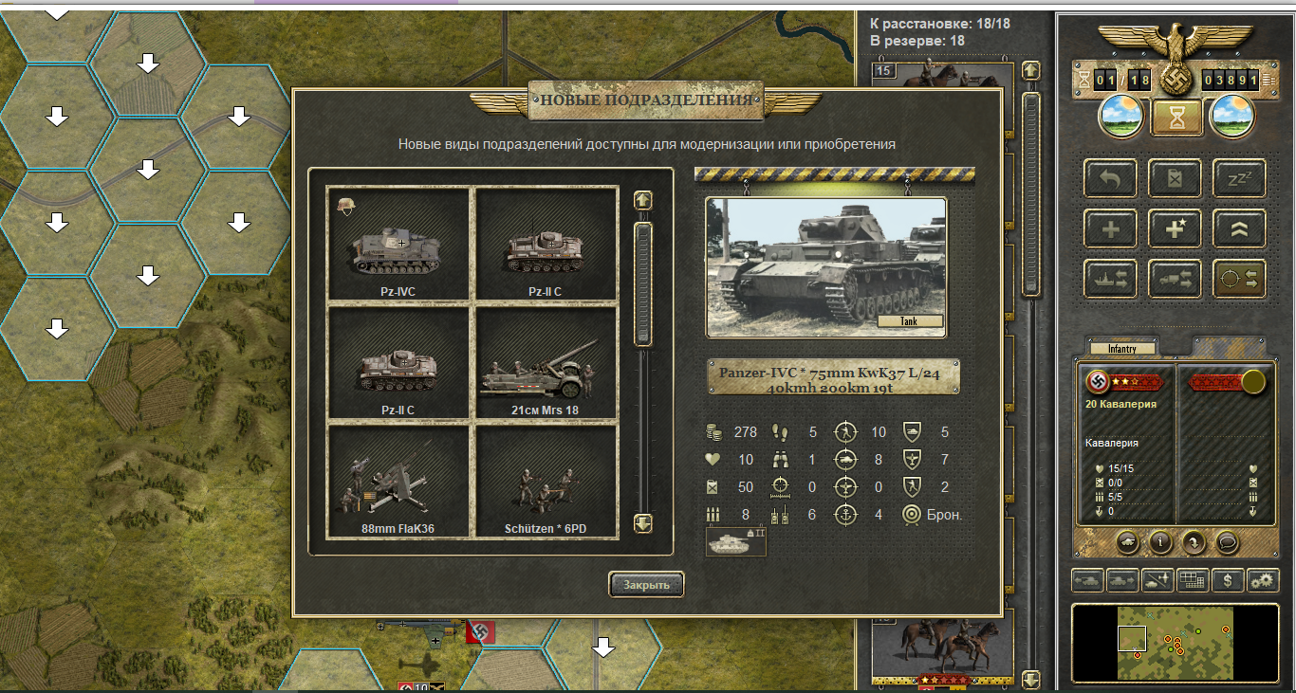Select the Pz-IVC tank unit
The width and height of the screenshot is (1296, 693).
(398, 245)
